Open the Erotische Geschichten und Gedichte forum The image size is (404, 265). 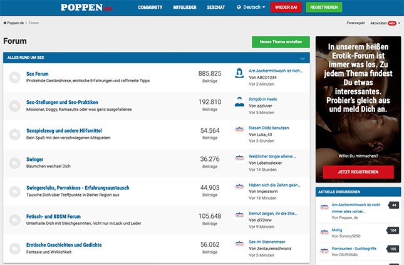pyautogui.click(x=64, y=245)
